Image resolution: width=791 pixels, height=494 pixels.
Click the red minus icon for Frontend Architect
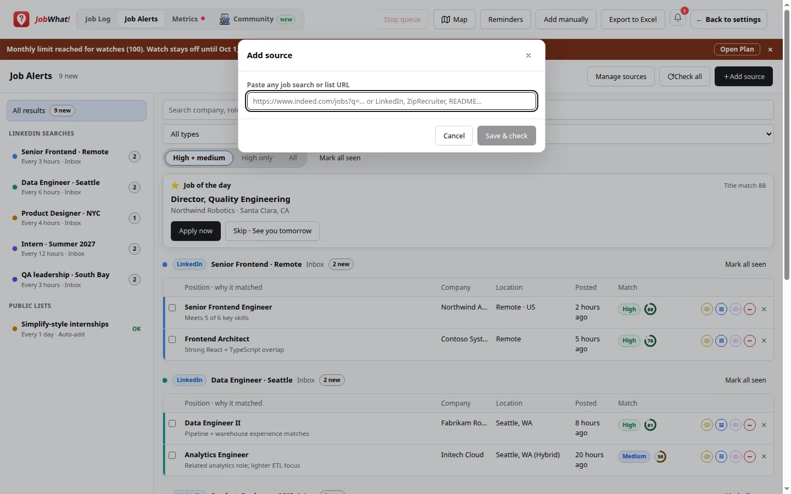pyautogui.click(x=750, y=341)
